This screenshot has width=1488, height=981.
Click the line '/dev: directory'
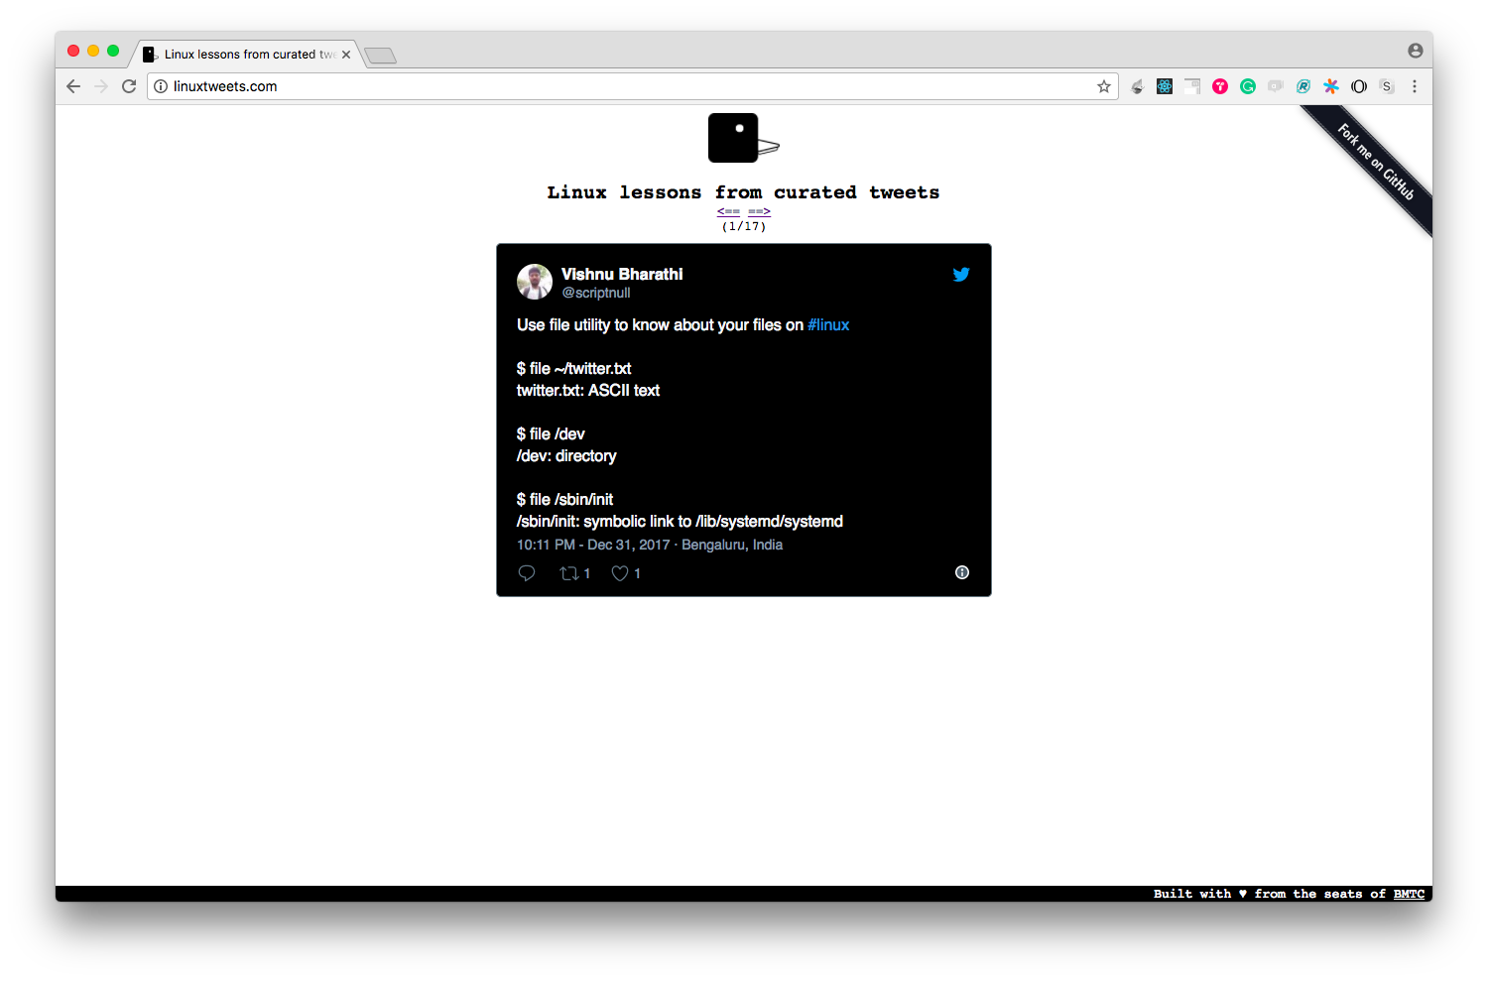tap(566, 456)
